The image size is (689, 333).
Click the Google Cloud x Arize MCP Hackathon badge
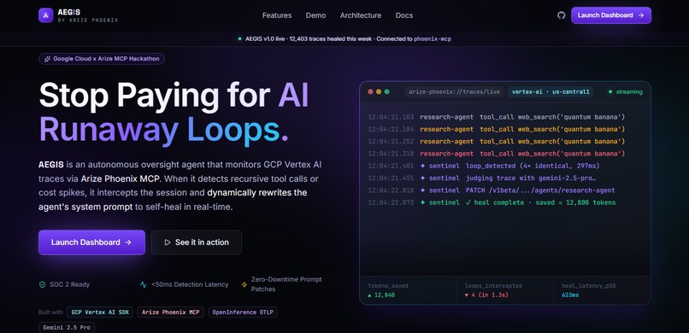pos(102,59)
